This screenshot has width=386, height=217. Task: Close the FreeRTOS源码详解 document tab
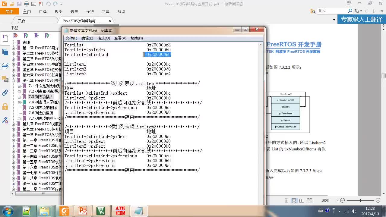coord(110,21)
